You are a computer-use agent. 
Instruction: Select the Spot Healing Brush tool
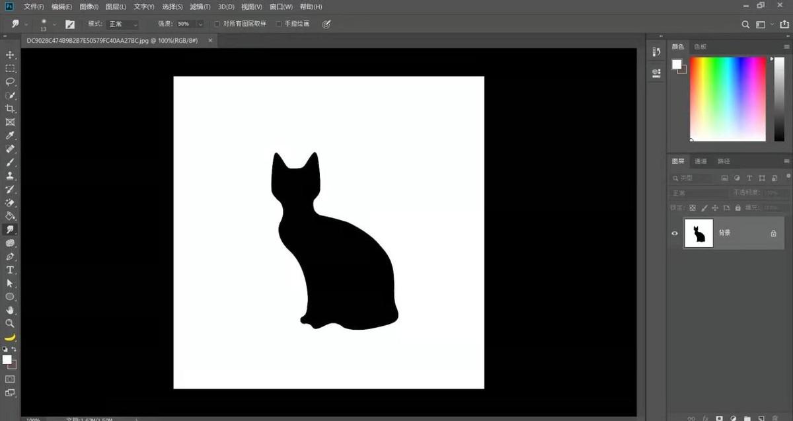click(10, 149)
